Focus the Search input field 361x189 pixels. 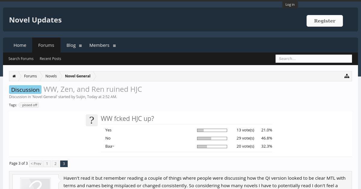[x=314, y=58]
